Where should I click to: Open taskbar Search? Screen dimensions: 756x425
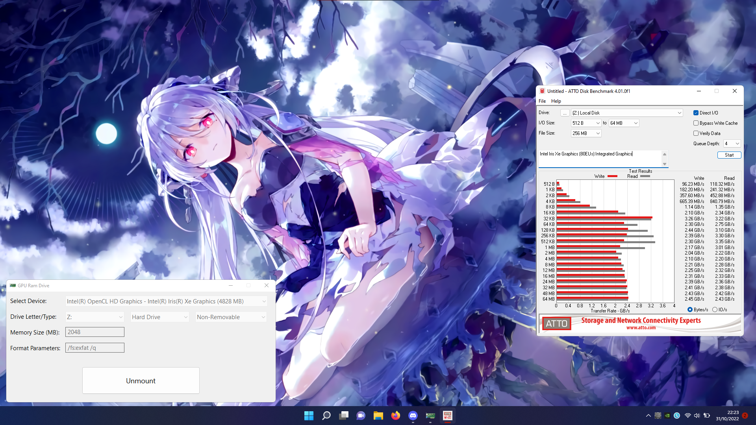pos(326,416)
